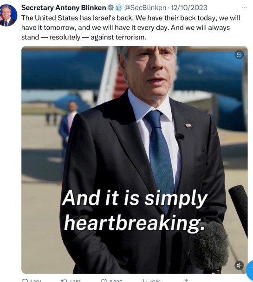
Task: Play the Blinken tarmac video
Action: pos(135,160)
